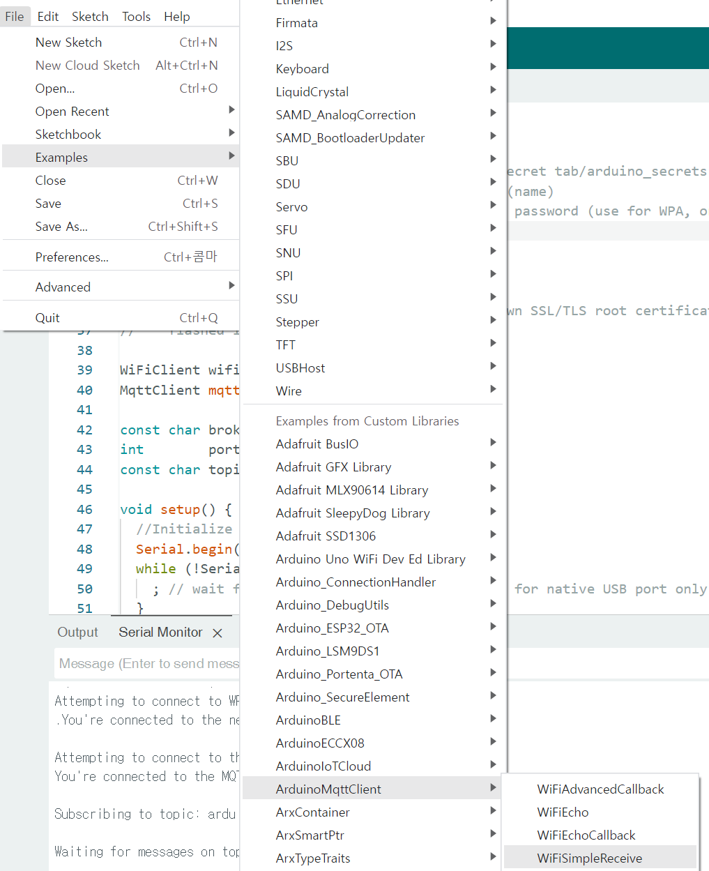This screenshot has height=871, width=709.
Task: Open Arduino_LSM9DS1 examples
Action: pyautogui.click(x=373, y=651)
